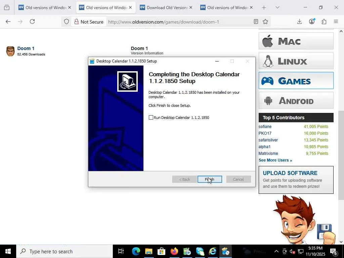Reload the current page
Viewport: 344px width, 258px height.
point(32,21)
